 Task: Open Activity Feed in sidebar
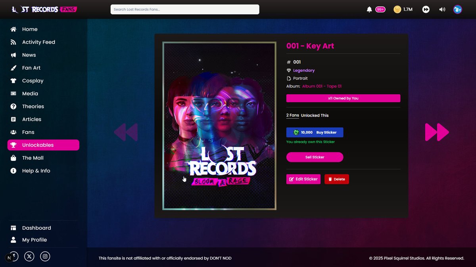(x=43, y=42)
